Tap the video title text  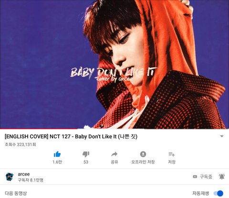[71, 137]
